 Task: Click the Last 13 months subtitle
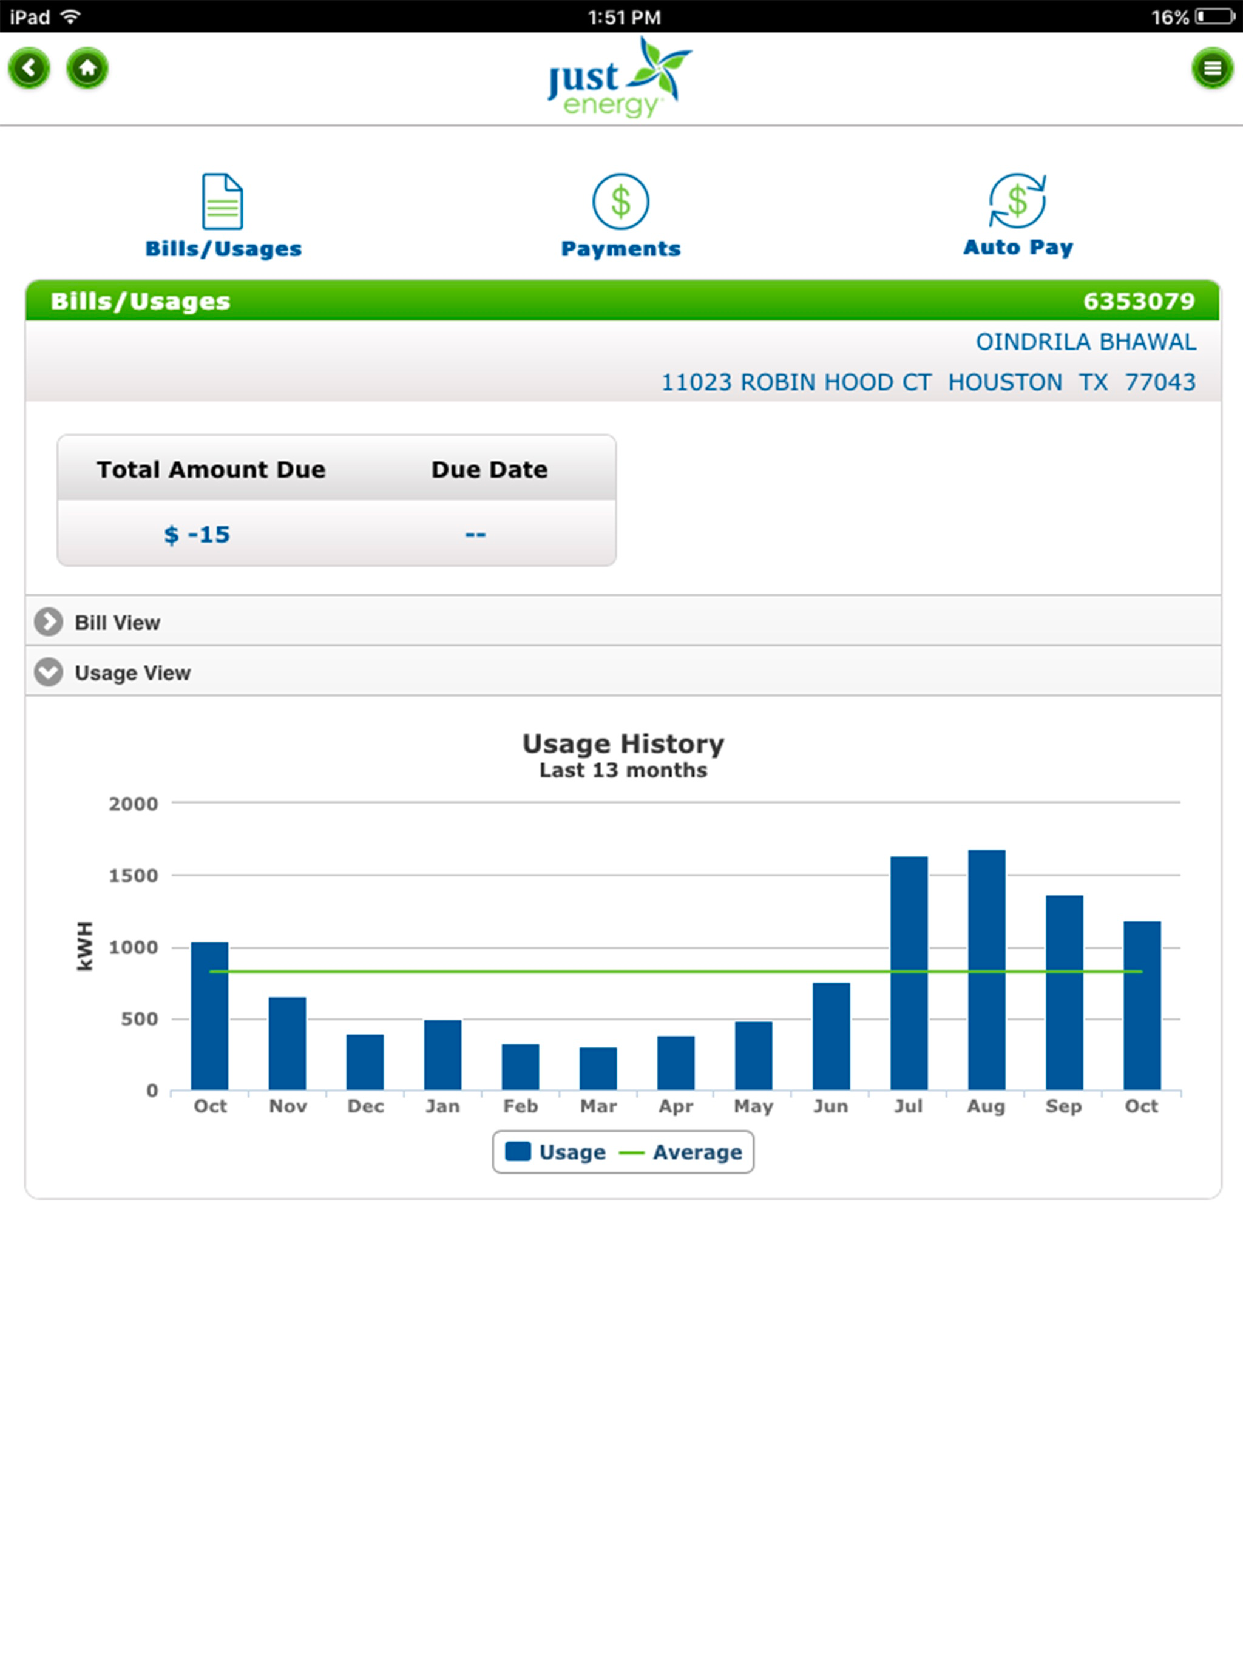point(623,771)
